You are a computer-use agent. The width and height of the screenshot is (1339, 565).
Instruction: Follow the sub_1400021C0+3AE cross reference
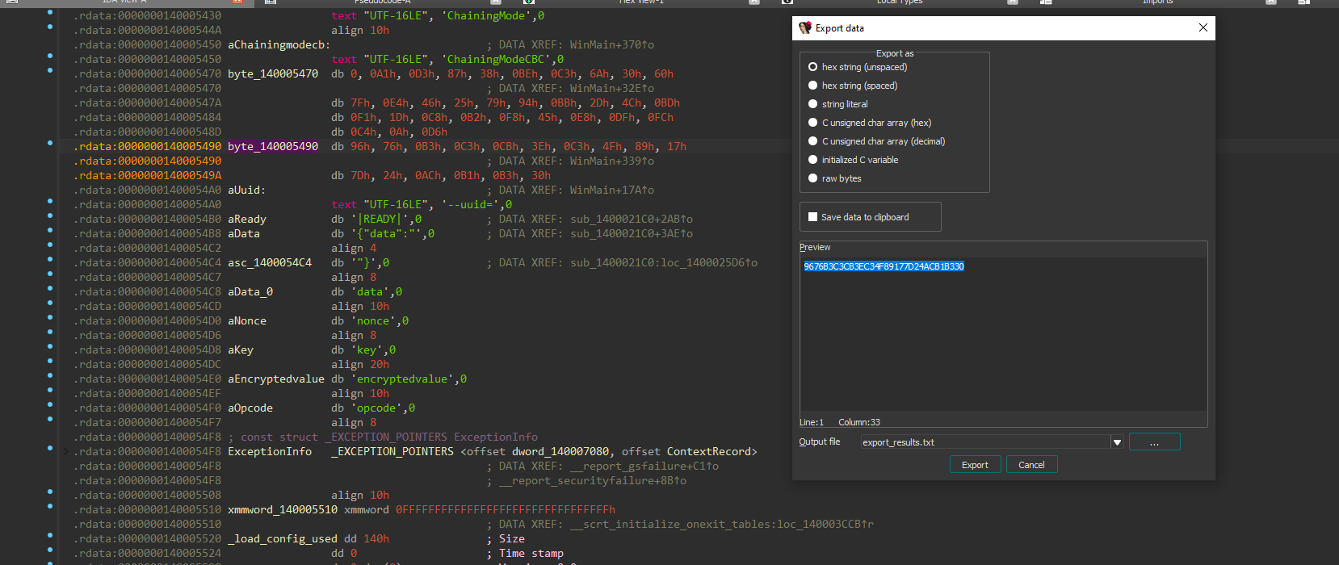point(631,233)
